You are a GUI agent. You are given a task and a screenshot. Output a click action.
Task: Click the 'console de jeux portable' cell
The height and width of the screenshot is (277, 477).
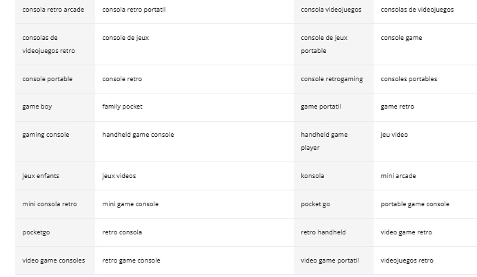click(x=334, y=44)
